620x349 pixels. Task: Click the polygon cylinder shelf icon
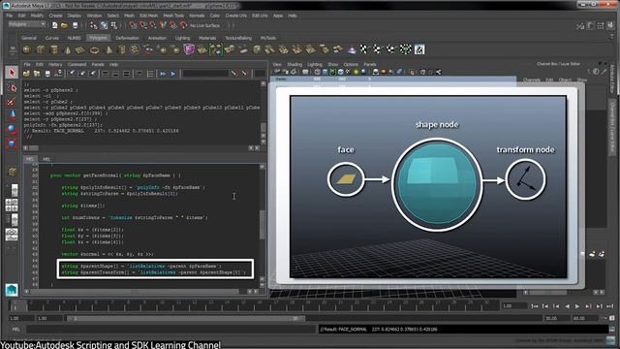pos(54,49)
